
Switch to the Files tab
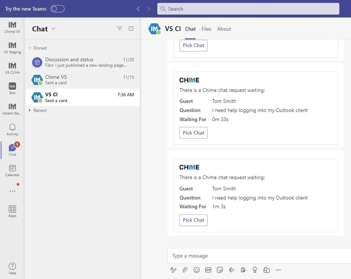point(206,29)
